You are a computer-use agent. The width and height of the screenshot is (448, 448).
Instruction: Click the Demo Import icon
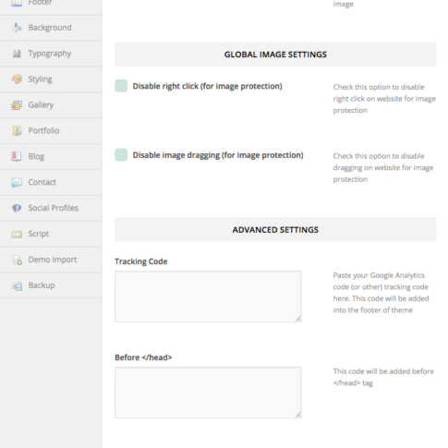point(18,260)
